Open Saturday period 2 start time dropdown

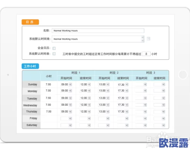coord(104,125)
